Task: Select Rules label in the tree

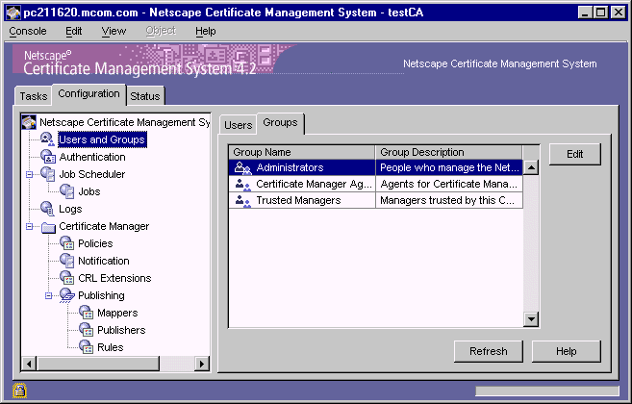Action: tap(110, 347)
